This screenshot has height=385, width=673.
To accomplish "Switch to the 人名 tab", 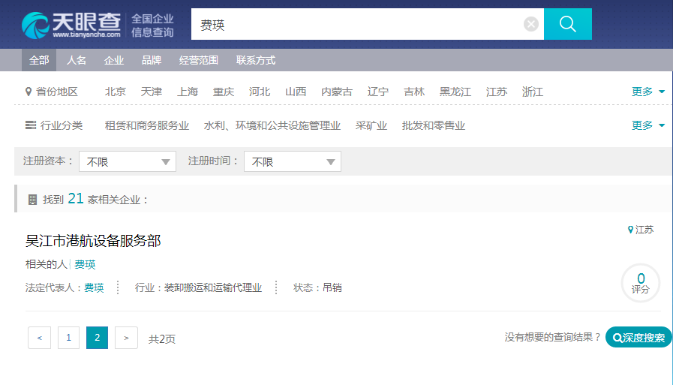I will click(x=77, y=60).
